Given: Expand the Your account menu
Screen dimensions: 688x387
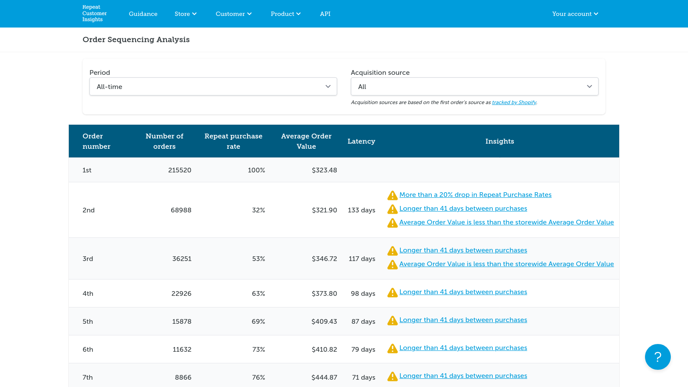Looking at the screenshot, I should tap(575, 14).
